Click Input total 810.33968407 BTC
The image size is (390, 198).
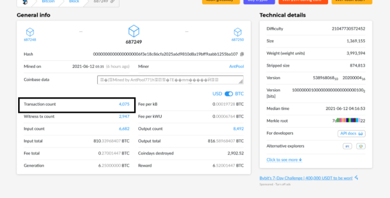(112, 141)
